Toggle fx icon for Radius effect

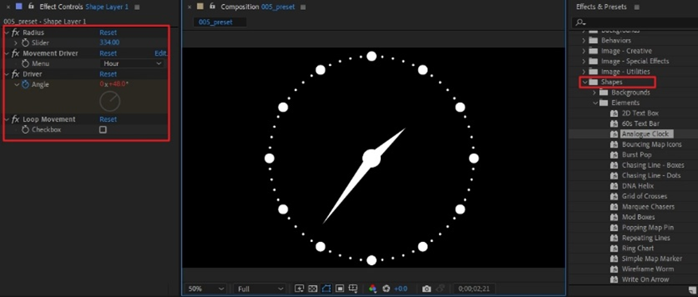(16, 33)
